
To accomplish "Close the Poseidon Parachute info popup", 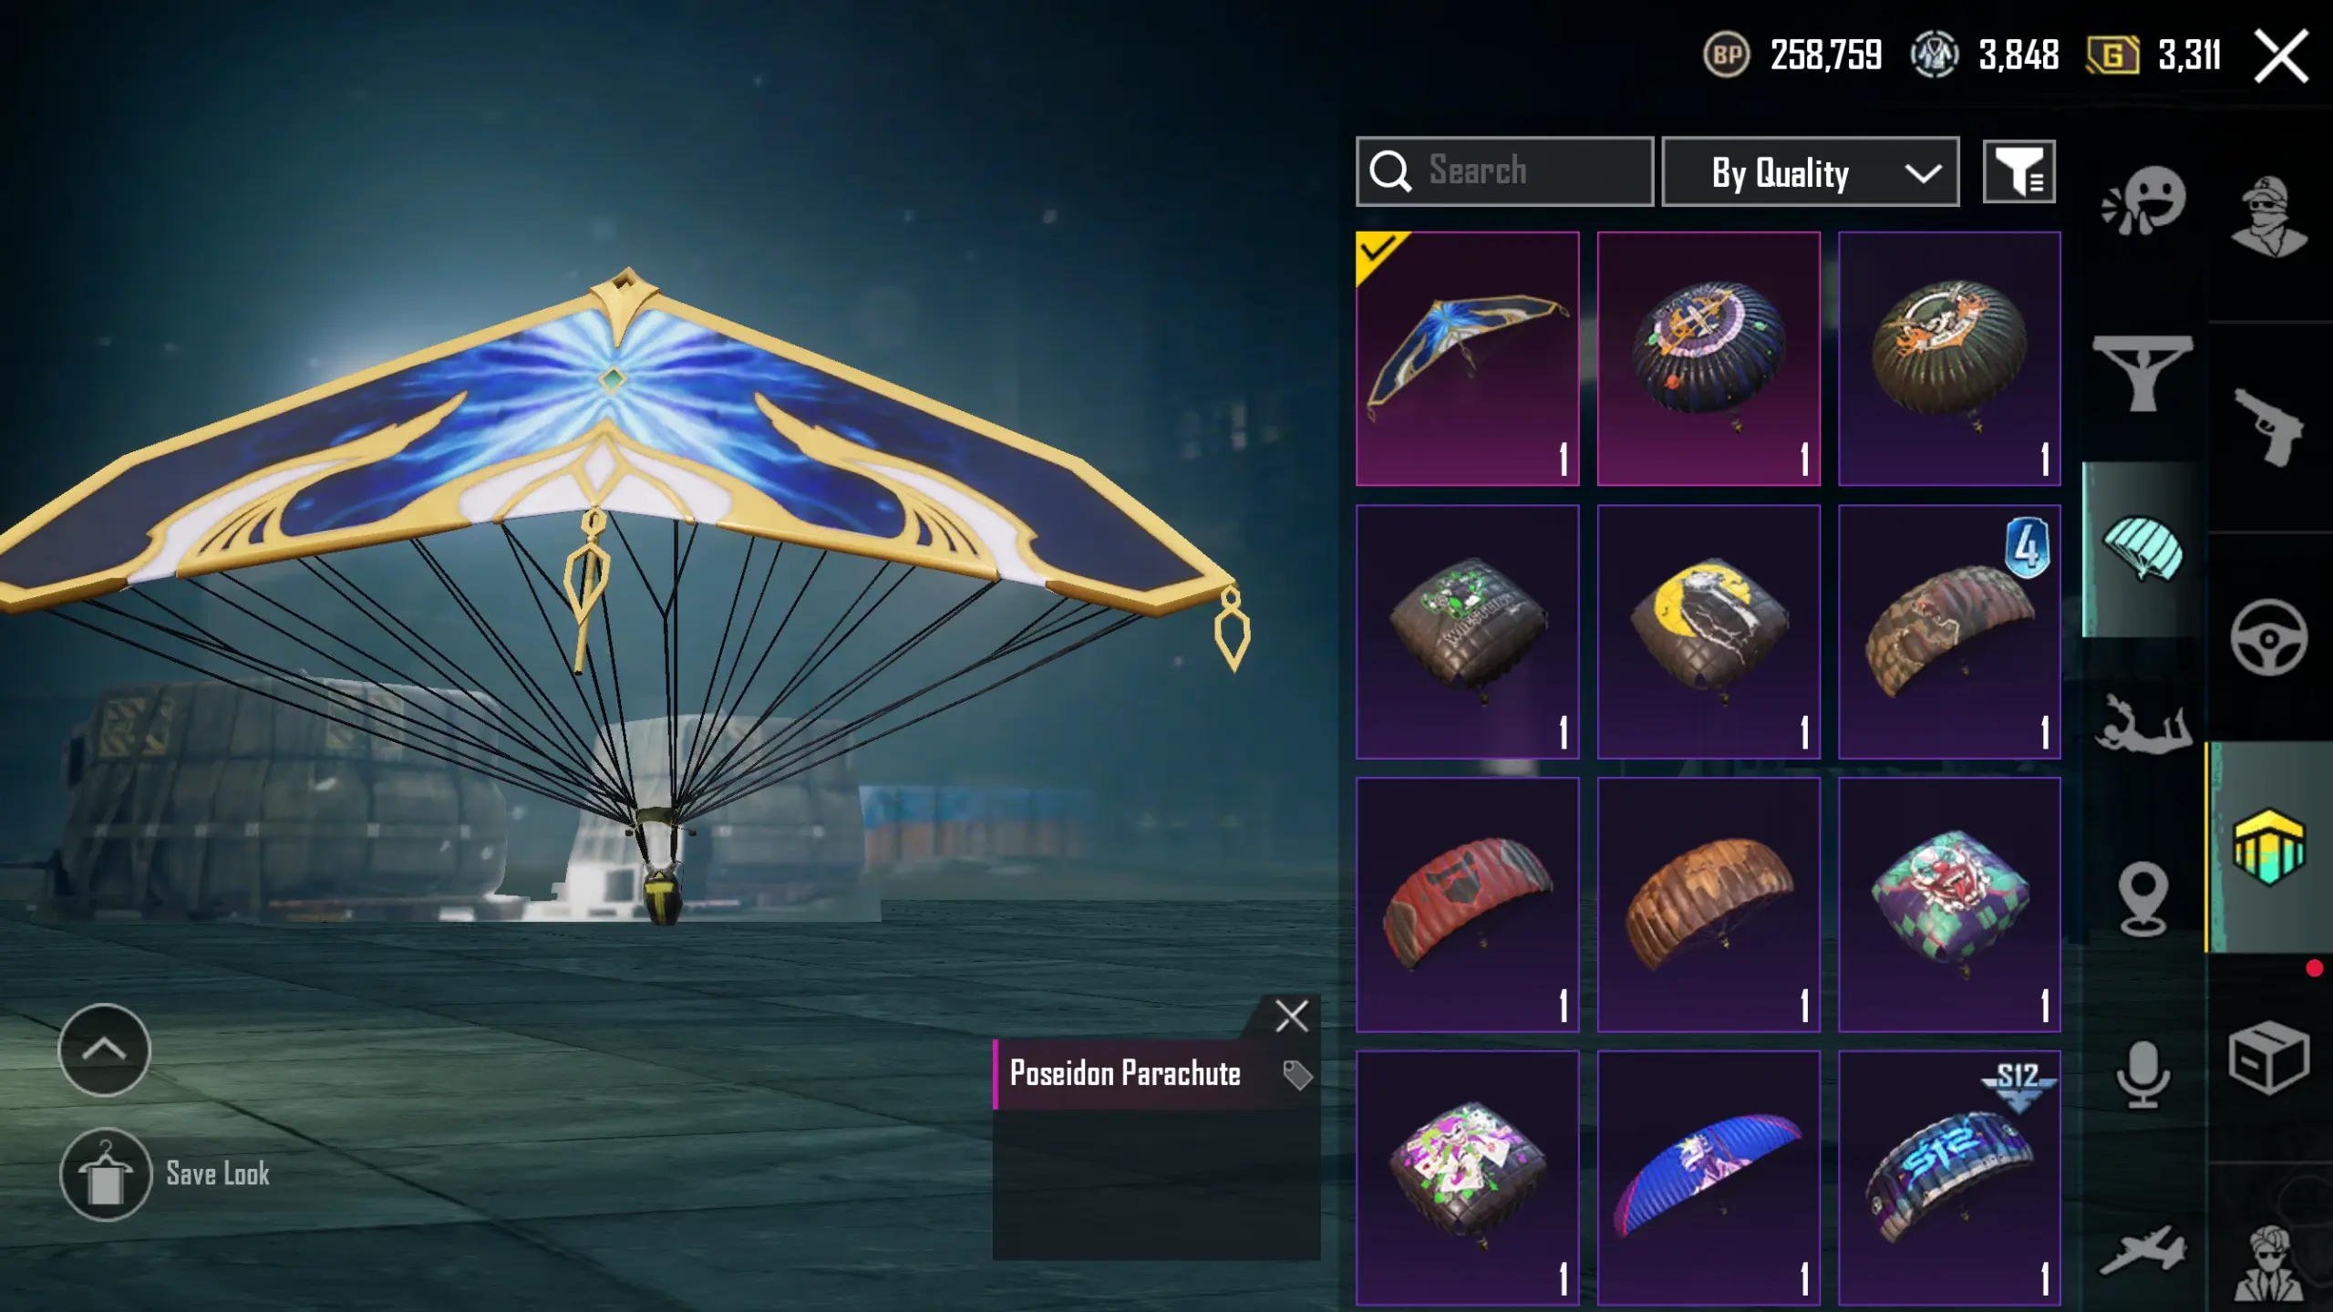I will point(1291,1016).
